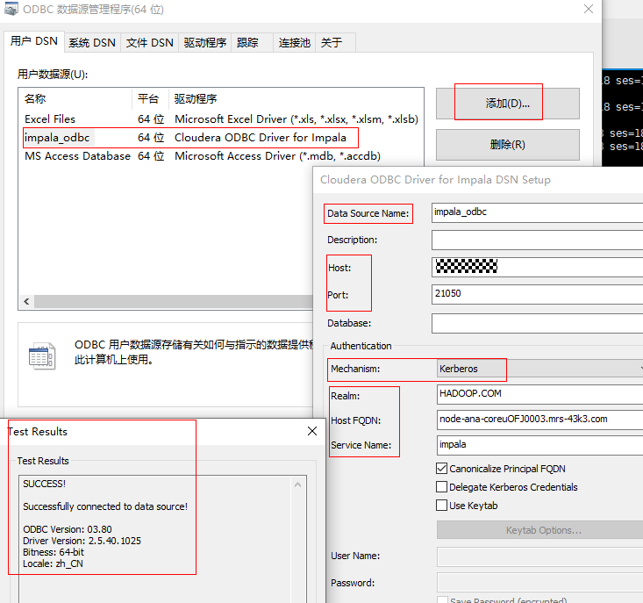Click the Password field
This screenshot has width=643, height=603.
pyautogui.click(x=539, y=583)
